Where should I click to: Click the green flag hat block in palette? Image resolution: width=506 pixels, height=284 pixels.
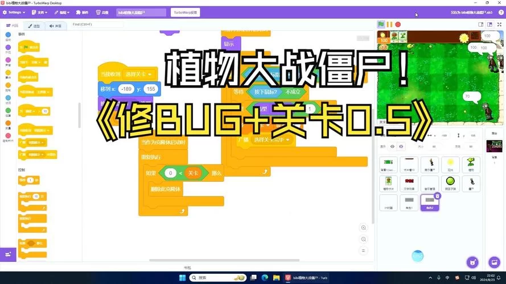[x=28, y=47]
